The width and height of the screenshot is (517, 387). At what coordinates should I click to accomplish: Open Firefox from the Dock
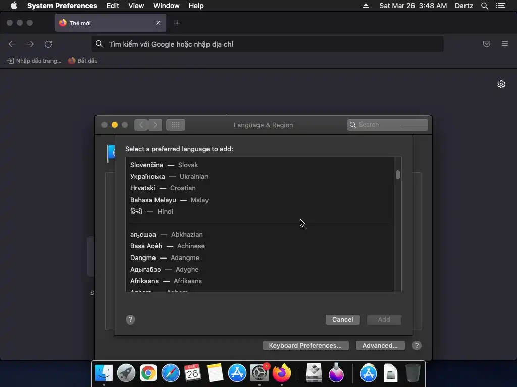pyautogui.click(x=282, y=373)
